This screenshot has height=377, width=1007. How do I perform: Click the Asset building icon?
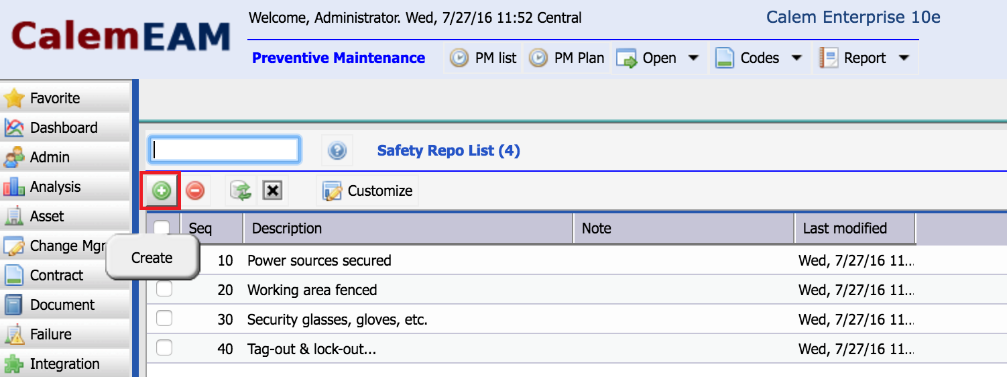click(x=14, y=217)
